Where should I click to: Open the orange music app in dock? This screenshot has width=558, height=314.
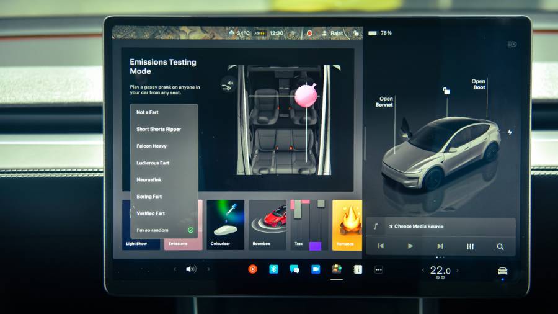253,269
